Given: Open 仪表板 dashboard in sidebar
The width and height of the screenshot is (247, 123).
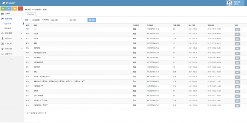Looking at the screenshot, I should [x=8, y=13].
